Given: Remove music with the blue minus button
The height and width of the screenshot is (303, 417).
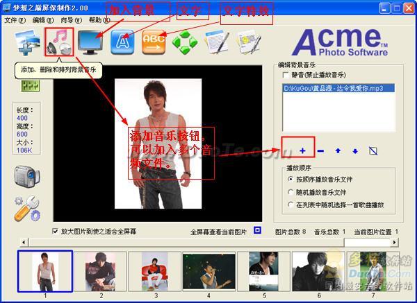Looking at the screenshot, I should (x=320, y=151).
